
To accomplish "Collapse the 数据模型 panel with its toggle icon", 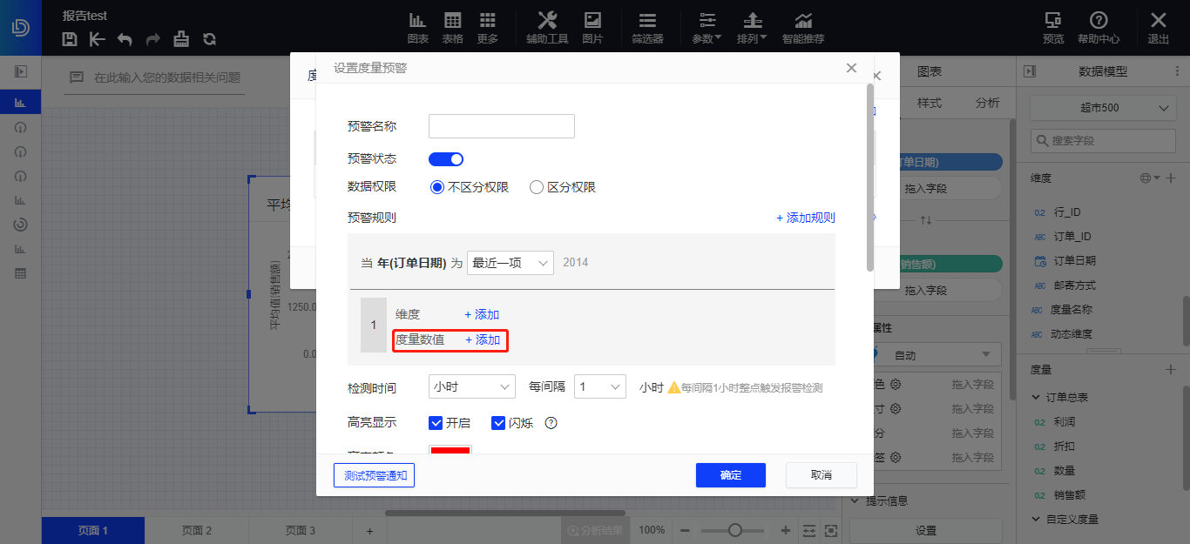I will [x=1030, y=71].
